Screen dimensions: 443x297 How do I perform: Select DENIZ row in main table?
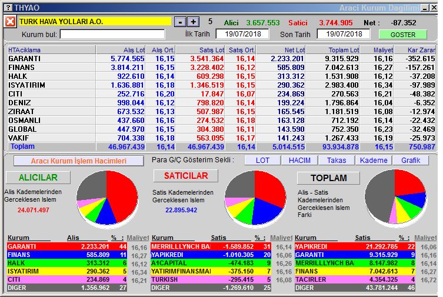(222, 103)
